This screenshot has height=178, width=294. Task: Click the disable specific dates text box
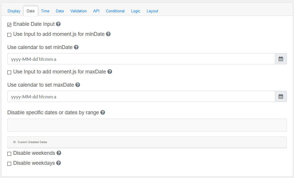tap(147, 125)
